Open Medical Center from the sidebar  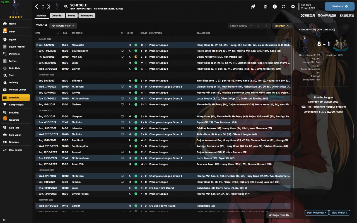pos(16,90)
